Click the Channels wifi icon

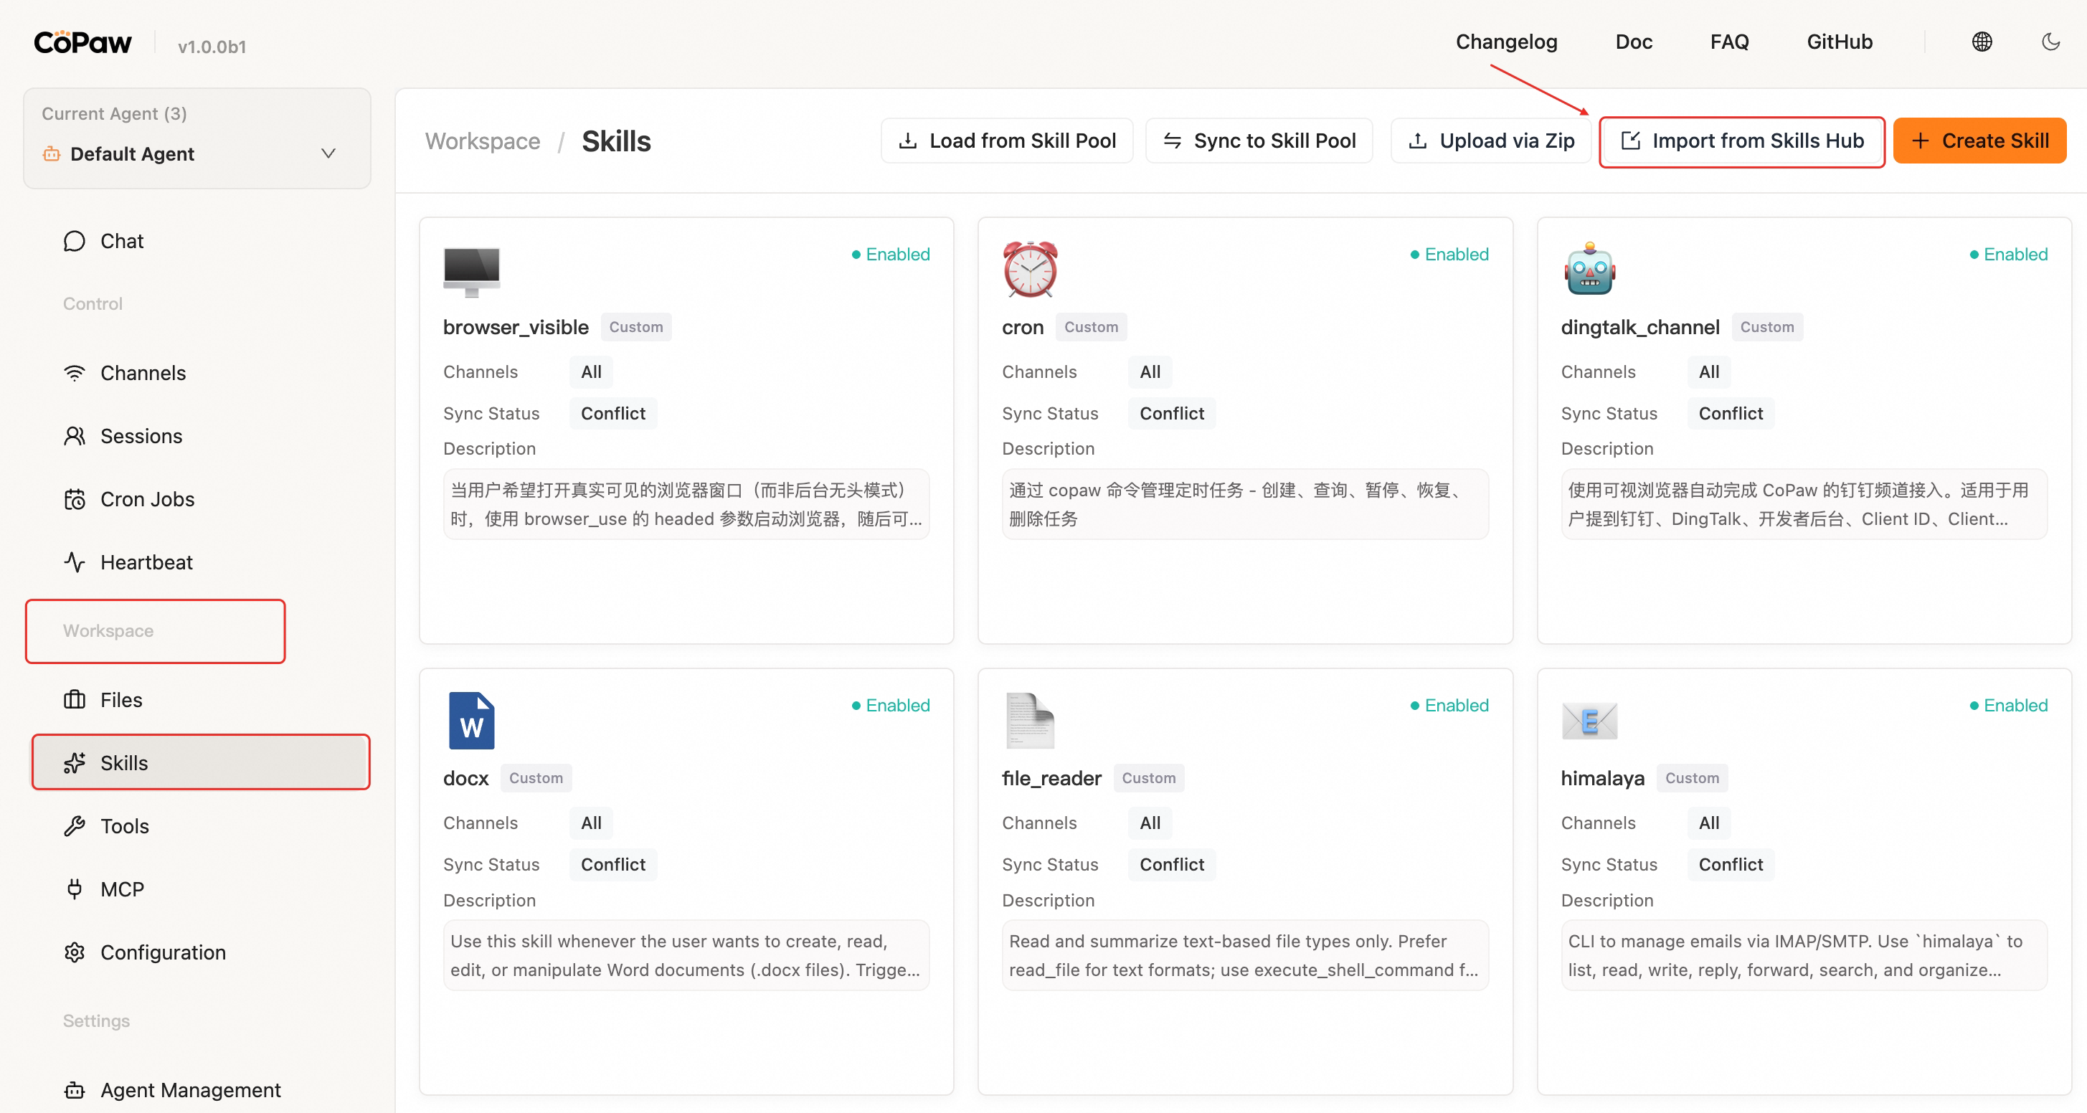tap(75, 374)
